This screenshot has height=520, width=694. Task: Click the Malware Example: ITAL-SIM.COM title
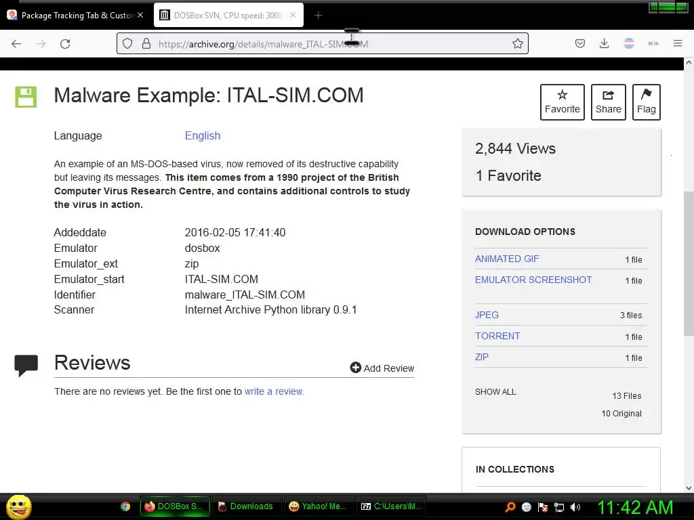(x=209, y=95)
